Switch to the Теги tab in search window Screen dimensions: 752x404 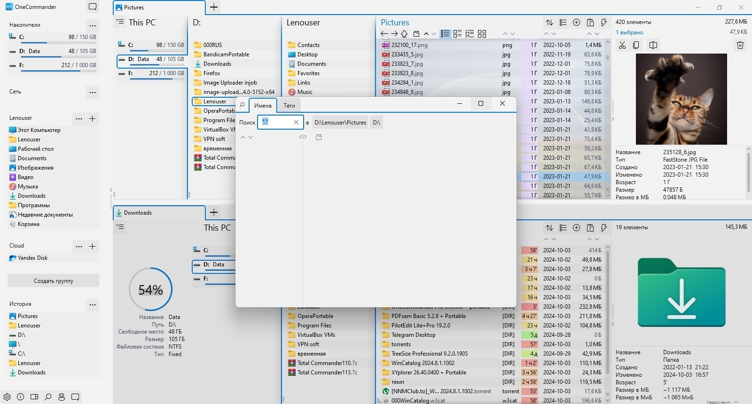tap(289, 106)
